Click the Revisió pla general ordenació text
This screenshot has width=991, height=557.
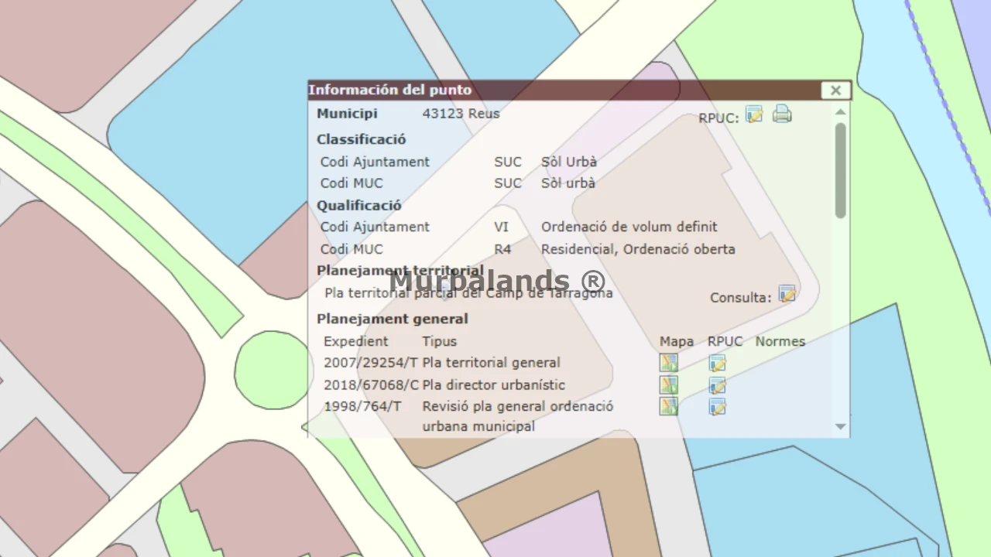(x=517, y=406)
